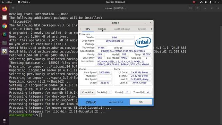The height and width of the screenshot is (125, 222).
Task: Click the Usage value 22.28 %
Action: (104, 83)
